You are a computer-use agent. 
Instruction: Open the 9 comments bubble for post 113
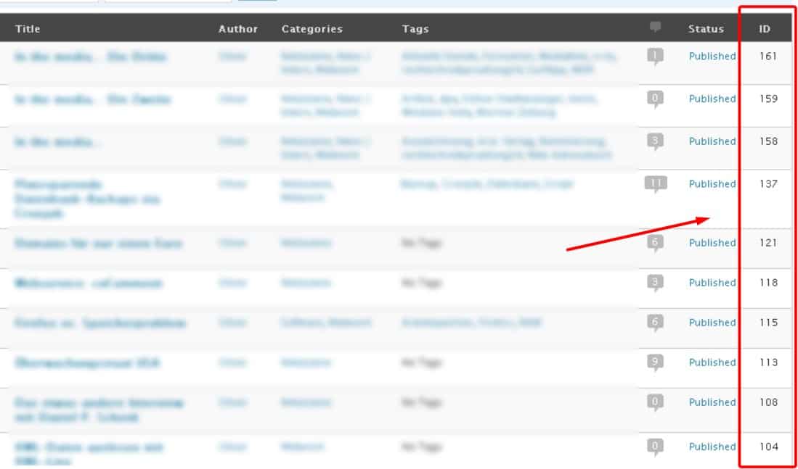[x=656, y=362]
